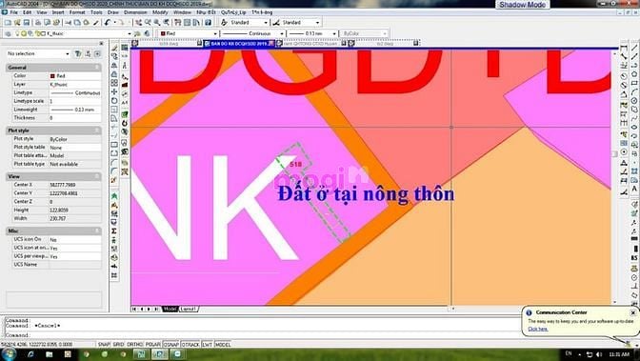Open the Dimension menu
640x361 pixels.
(135, 12)
